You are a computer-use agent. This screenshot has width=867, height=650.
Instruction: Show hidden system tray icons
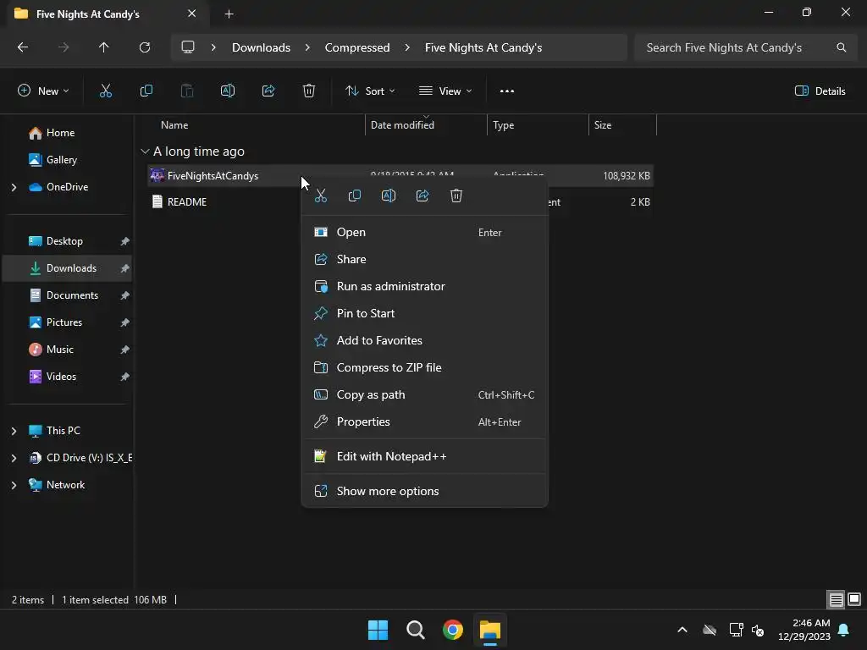pyautogui.click(x=682, y=630)
